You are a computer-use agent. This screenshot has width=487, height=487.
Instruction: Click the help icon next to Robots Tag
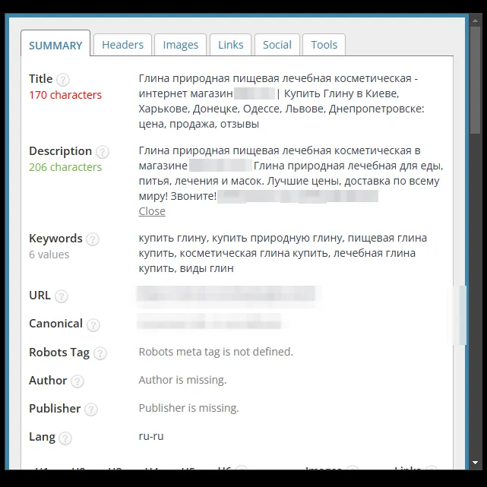[x=100, y=353]
